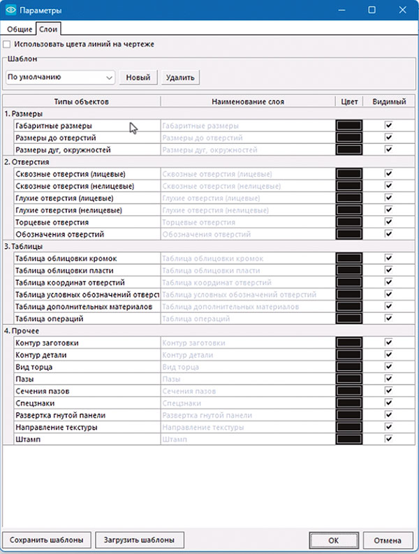Image resolution: width=419 pixels, height=554 pixels.
Task: Pick color for Контур детали layer
Action: pyautogui.click(x=348, y=355)
